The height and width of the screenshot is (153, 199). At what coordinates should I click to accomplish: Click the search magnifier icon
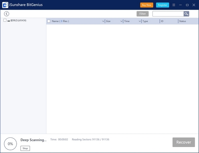click(186, 14)
